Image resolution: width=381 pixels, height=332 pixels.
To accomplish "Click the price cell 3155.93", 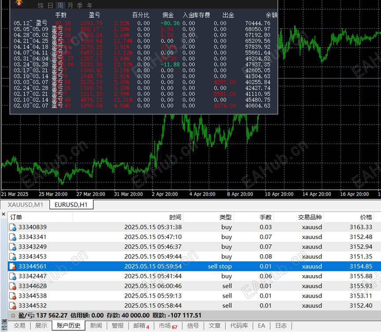I will point(361,286).
